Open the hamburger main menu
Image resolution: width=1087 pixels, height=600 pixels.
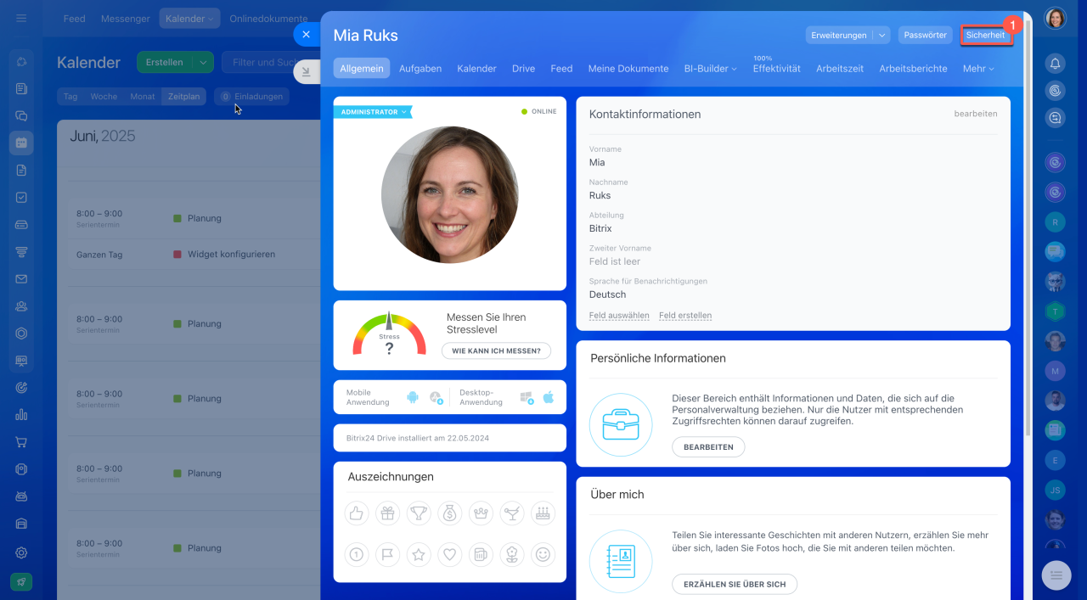click(x=21, y=18)
